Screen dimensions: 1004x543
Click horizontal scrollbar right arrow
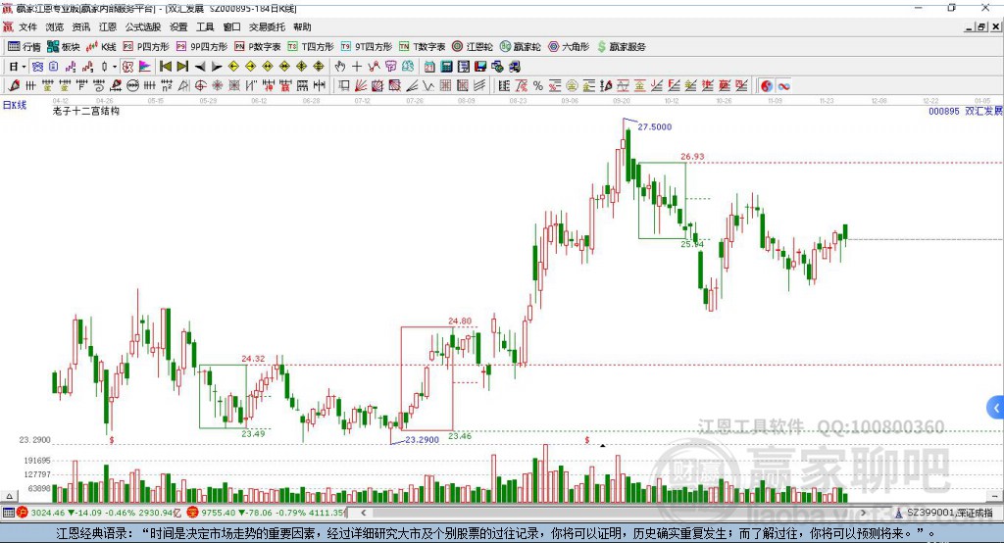pyautogui.click(x=863, y=513)
